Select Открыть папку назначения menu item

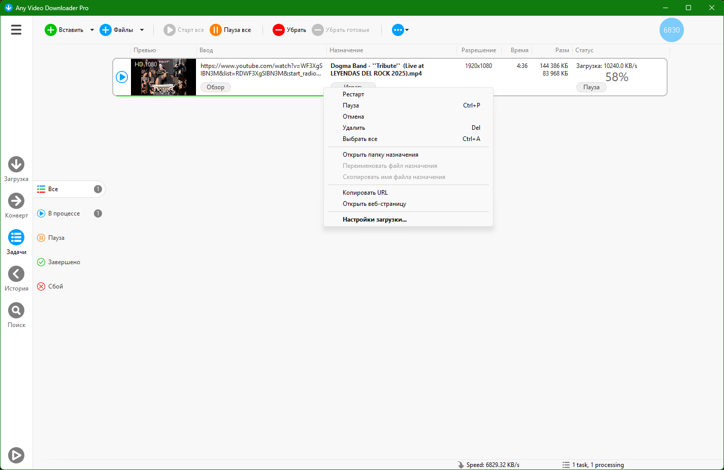[380, 155]
